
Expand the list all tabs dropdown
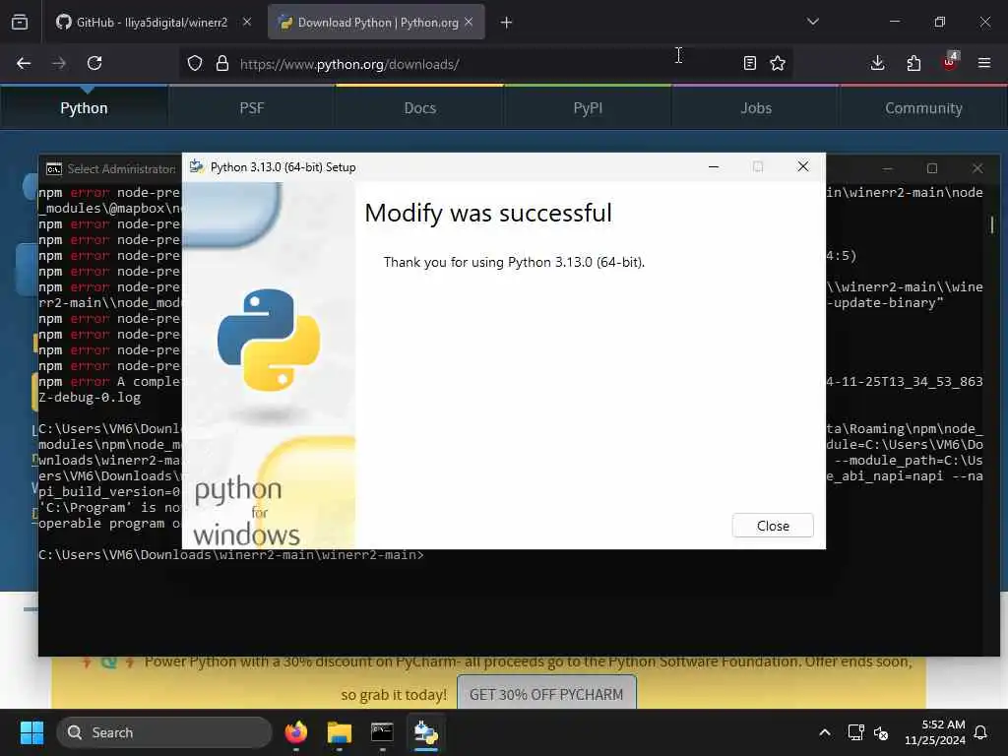point(812,22)
